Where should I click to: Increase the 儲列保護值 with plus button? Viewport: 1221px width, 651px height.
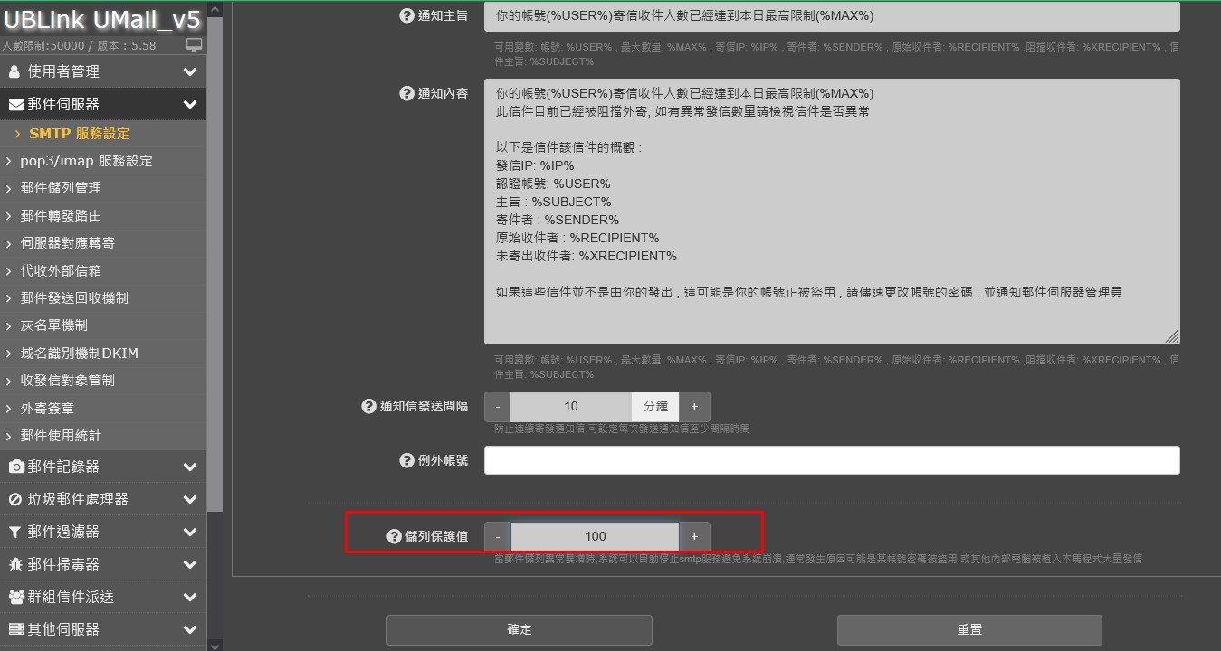[x=694, y=536]
